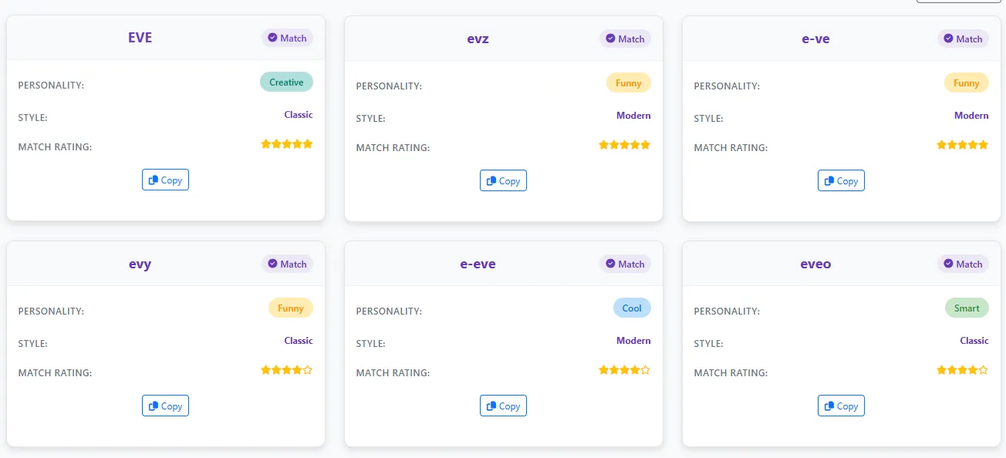Click Match checkmark badge for e-ve
1006x458 pixels.
[963, 39]
